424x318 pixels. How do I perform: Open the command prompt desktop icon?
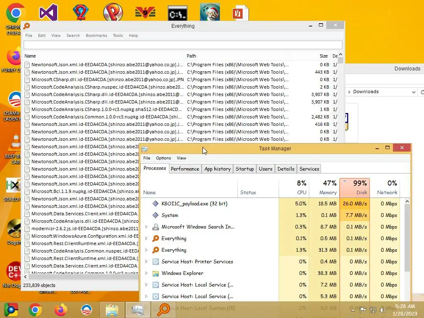point(177,13)
